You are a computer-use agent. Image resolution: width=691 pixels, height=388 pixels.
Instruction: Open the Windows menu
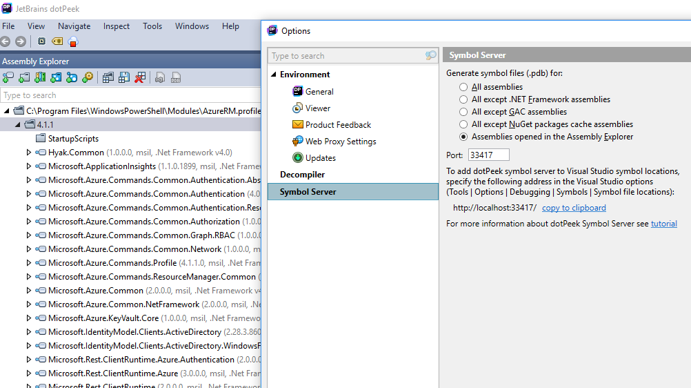[192, 26]
